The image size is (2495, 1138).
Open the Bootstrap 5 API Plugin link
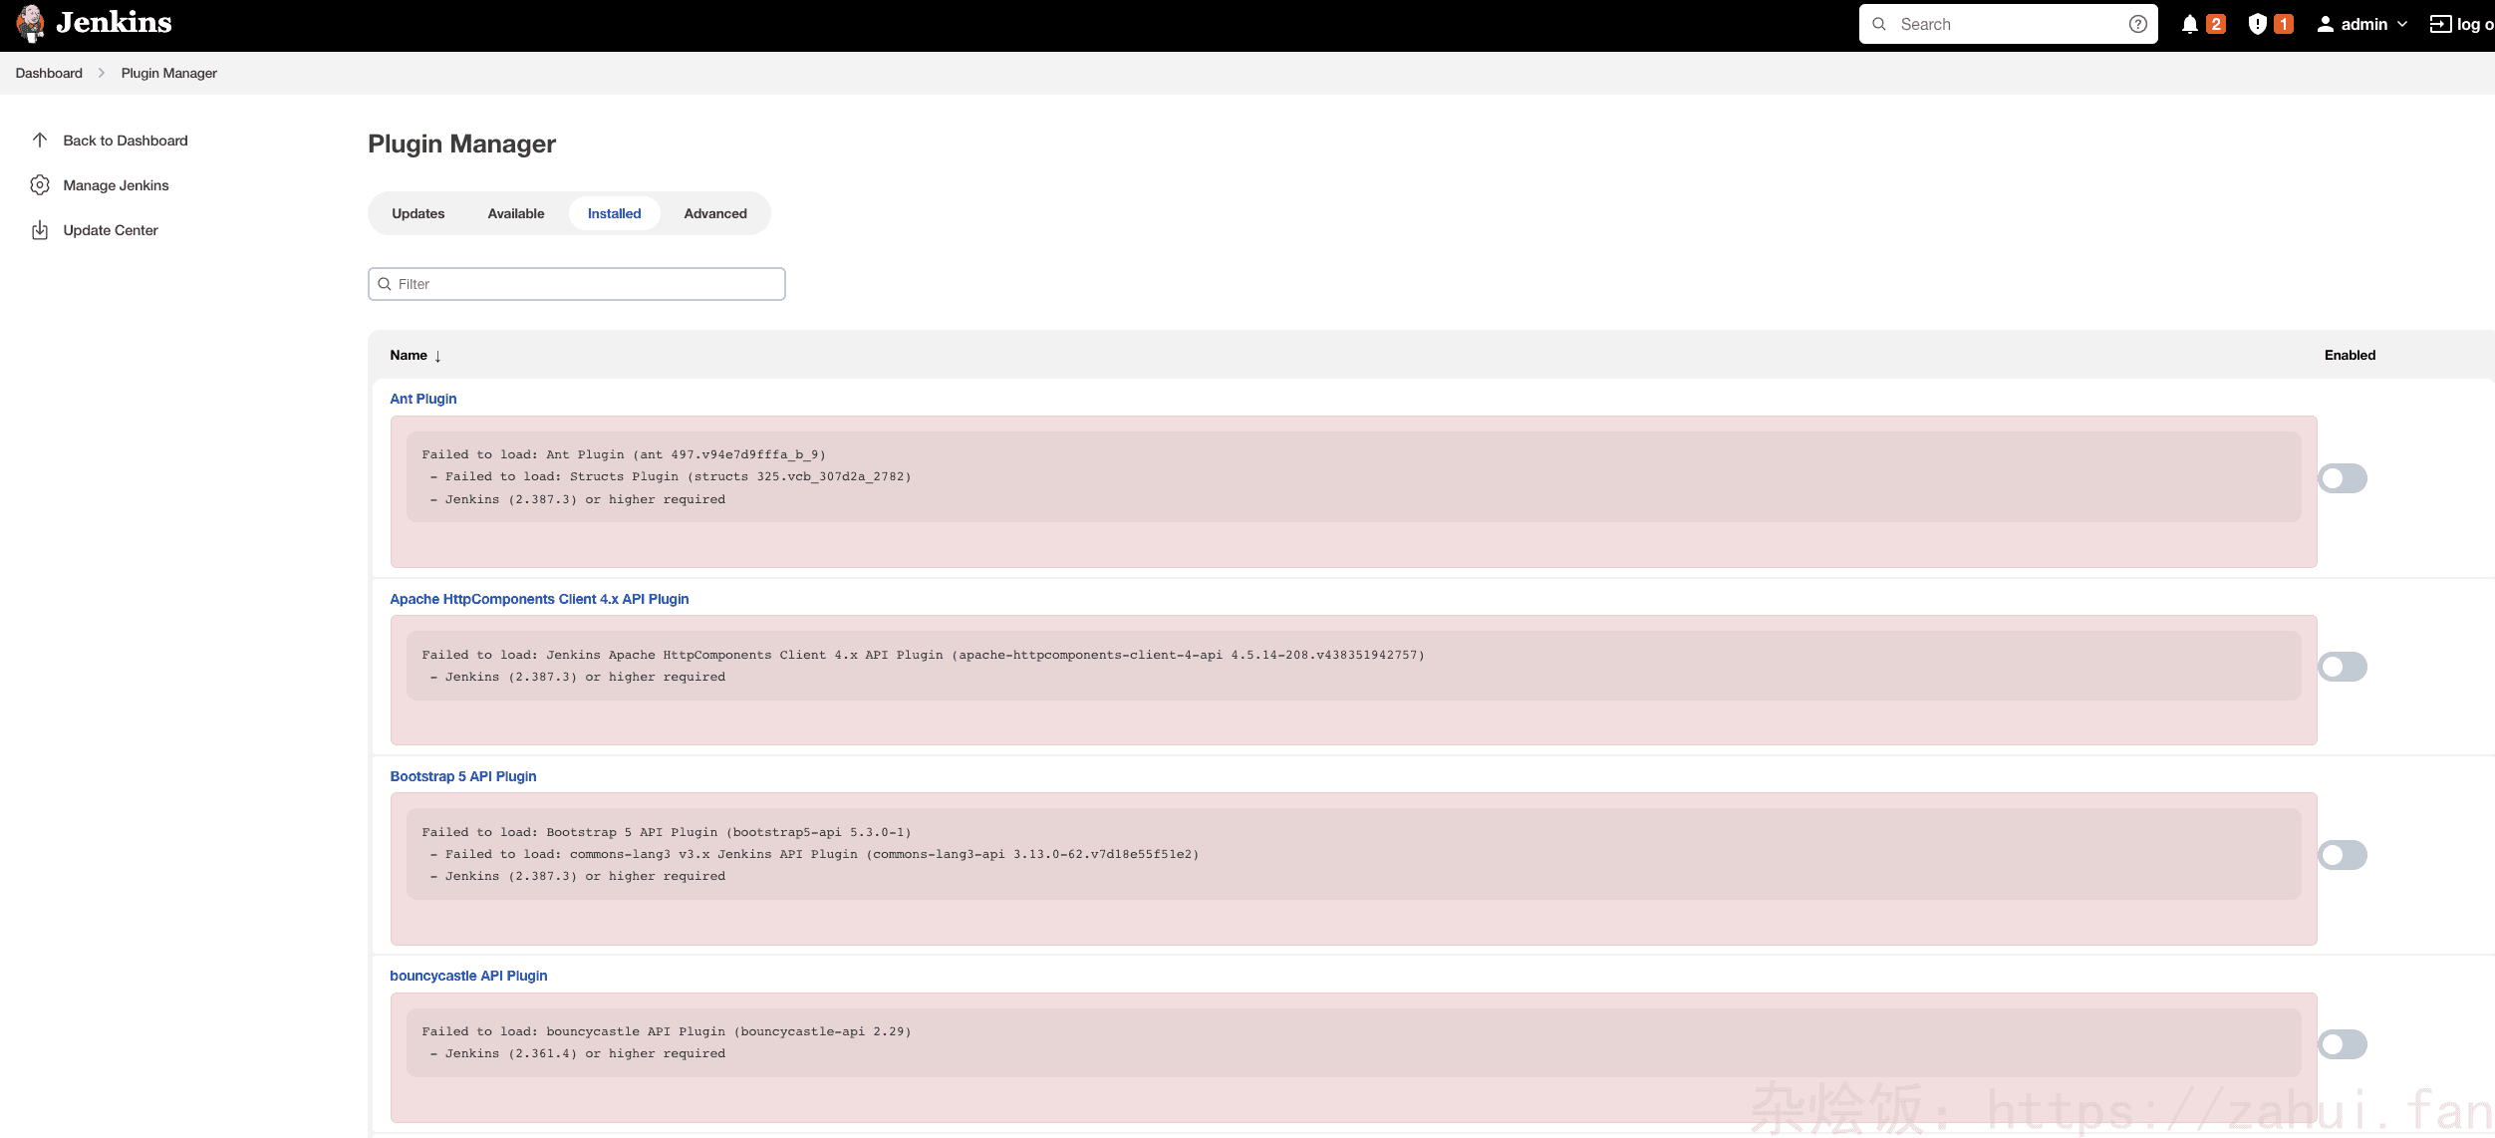462,776
